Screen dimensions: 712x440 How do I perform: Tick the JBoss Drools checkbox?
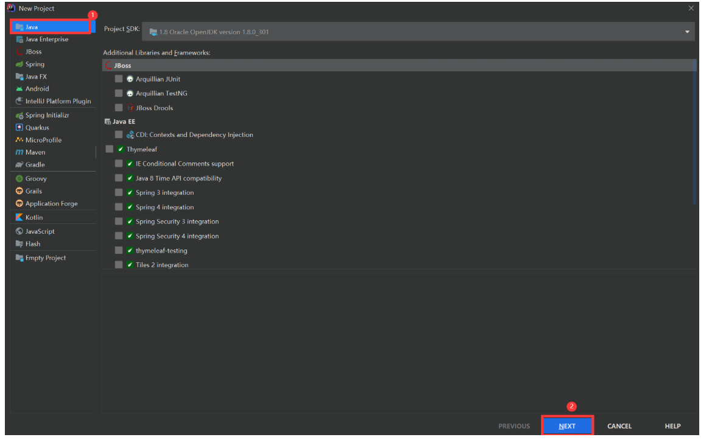(x=119, y=108)
